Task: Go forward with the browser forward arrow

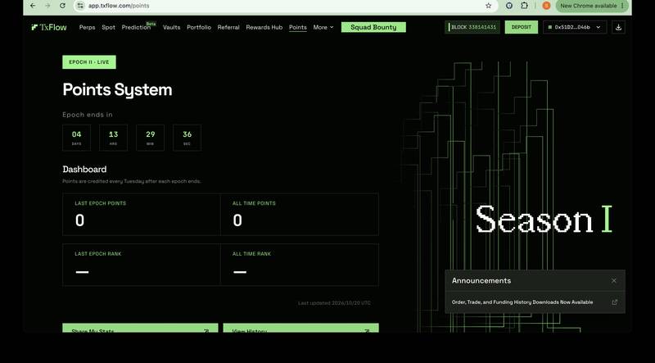Action: (x=47, y=6)
